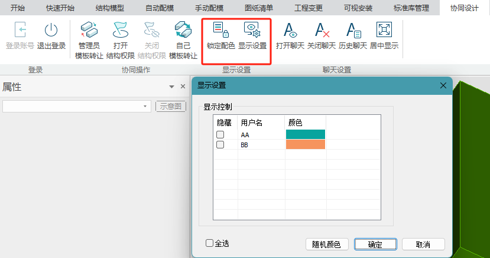Click the 隐藏 column header
This screenshot has height=258, width=490.
(224, 123)
